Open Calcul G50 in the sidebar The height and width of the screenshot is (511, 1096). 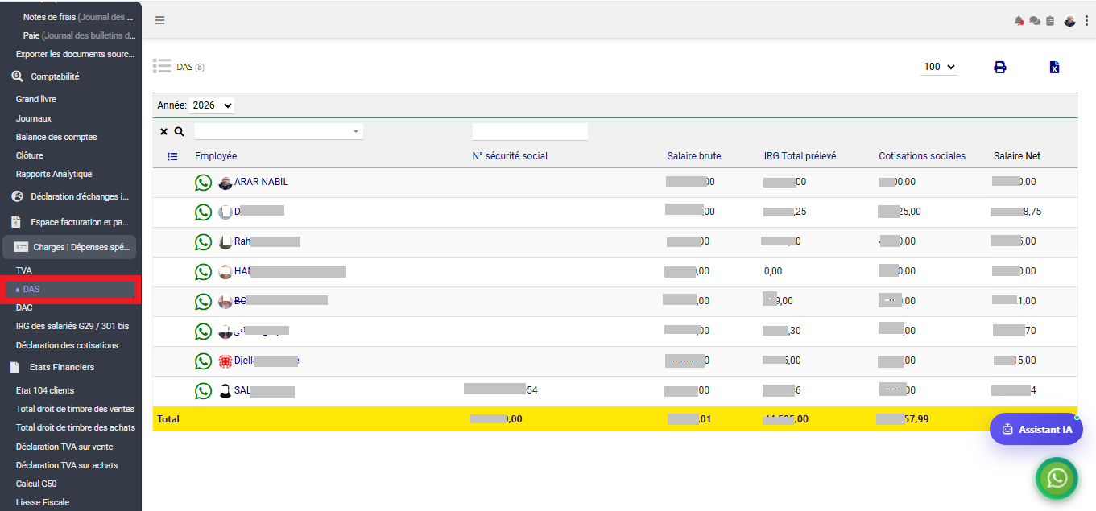click(36, 484)
